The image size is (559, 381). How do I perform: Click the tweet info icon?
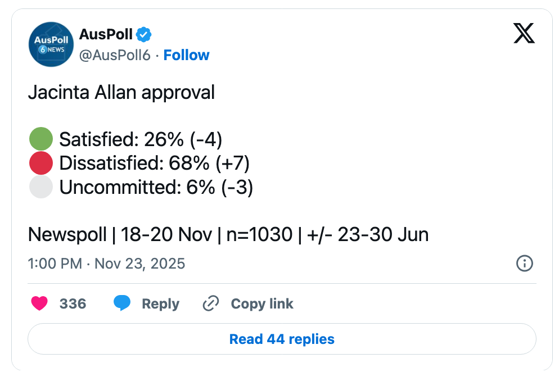(524, 263)
